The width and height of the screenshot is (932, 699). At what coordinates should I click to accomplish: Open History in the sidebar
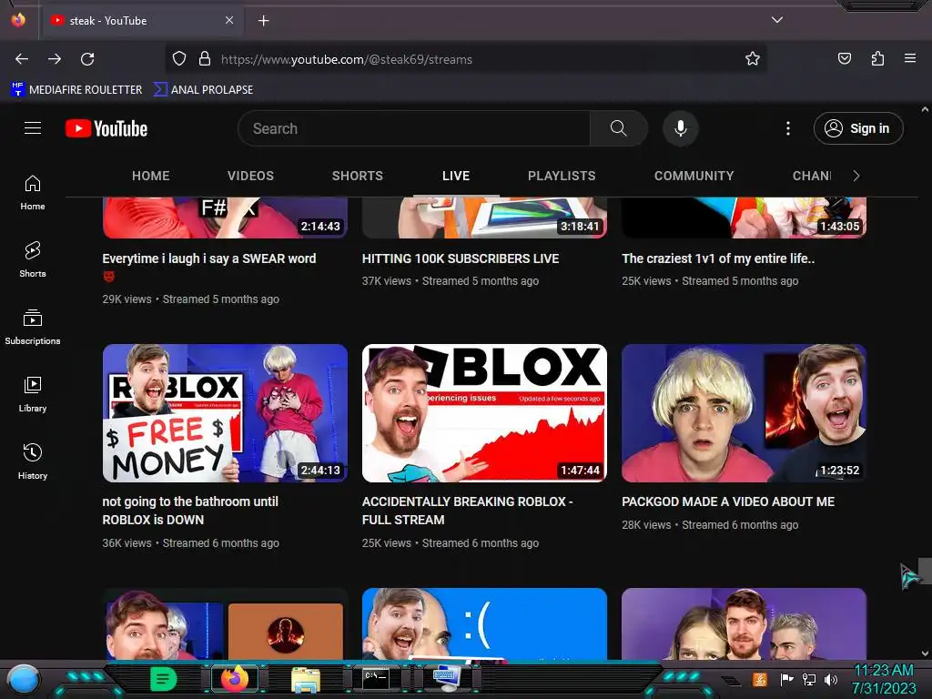(x=33, y=461)
